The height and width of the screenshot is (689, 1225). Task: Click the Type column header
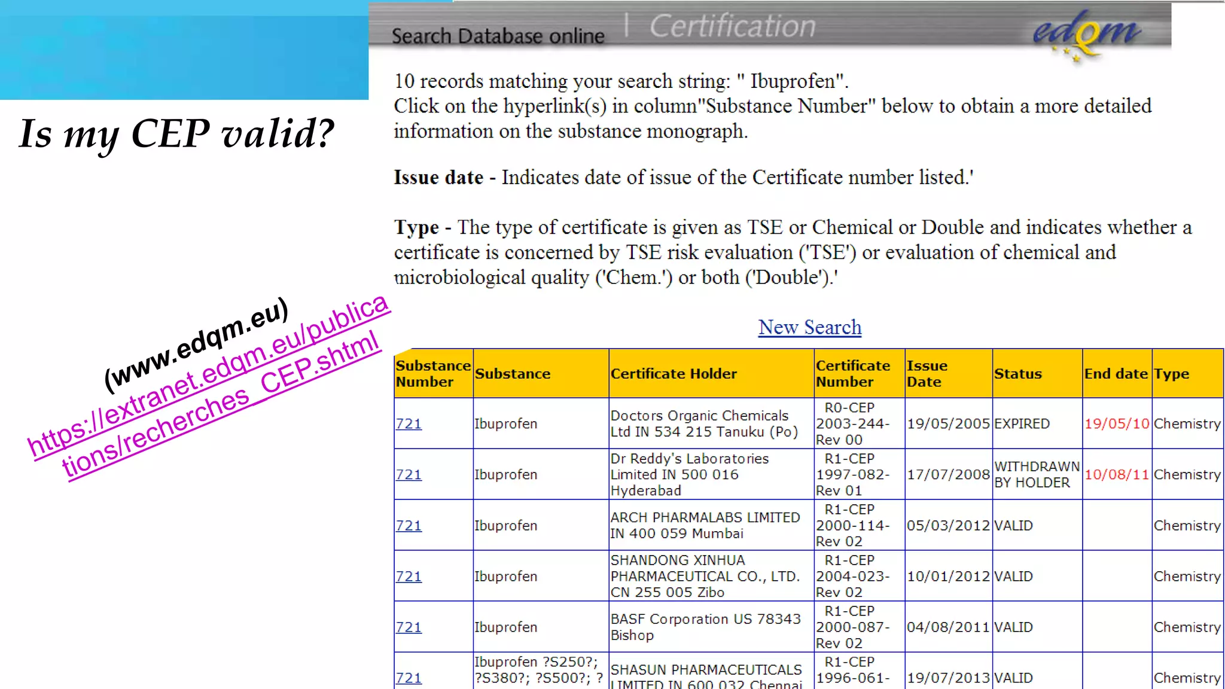[1171, 374]
